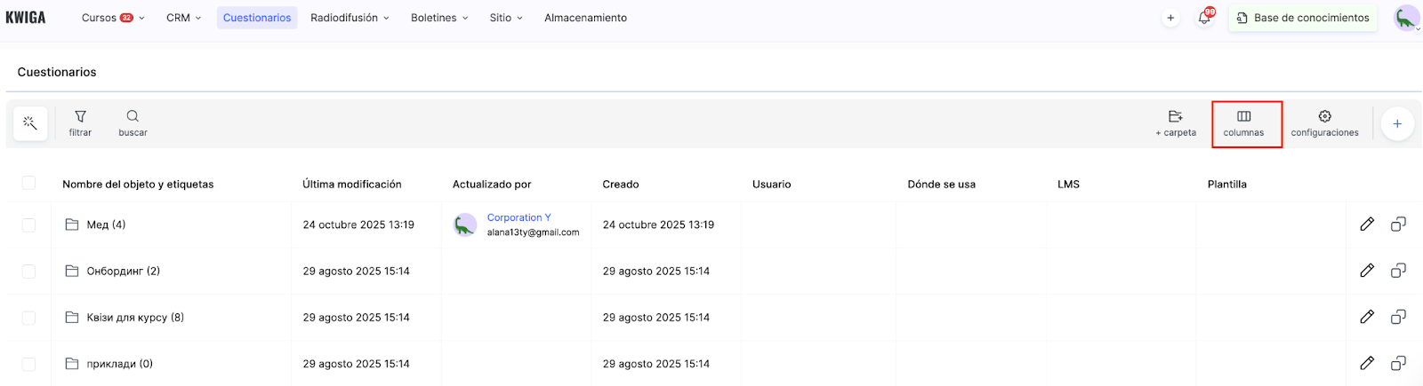Open the columnas column settings

point(1243,123)
